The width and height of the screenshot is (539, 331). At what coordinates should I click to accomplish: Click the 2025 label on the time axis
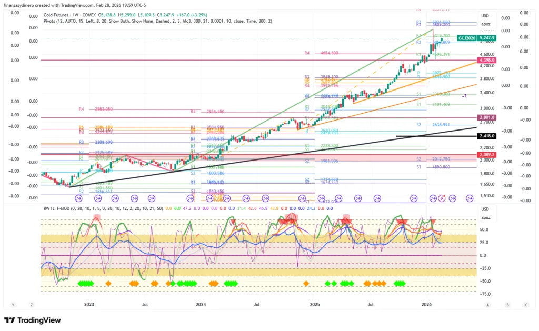(315, 305)
